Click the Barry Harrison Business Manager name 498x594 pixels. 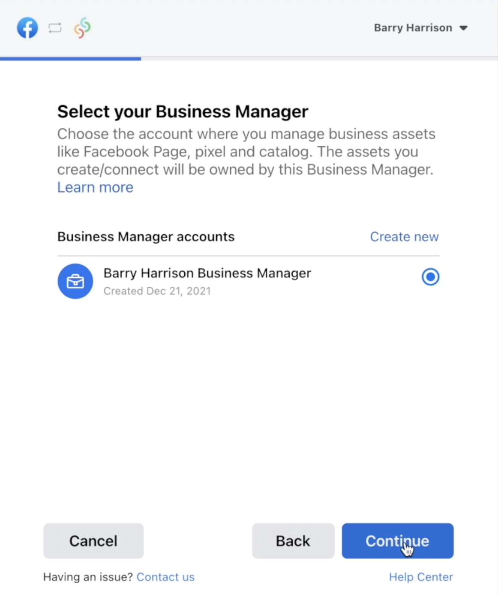[x=207, y=273]
